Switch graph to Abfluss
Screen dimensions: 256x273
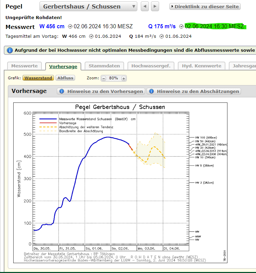[x=65, y=78]
